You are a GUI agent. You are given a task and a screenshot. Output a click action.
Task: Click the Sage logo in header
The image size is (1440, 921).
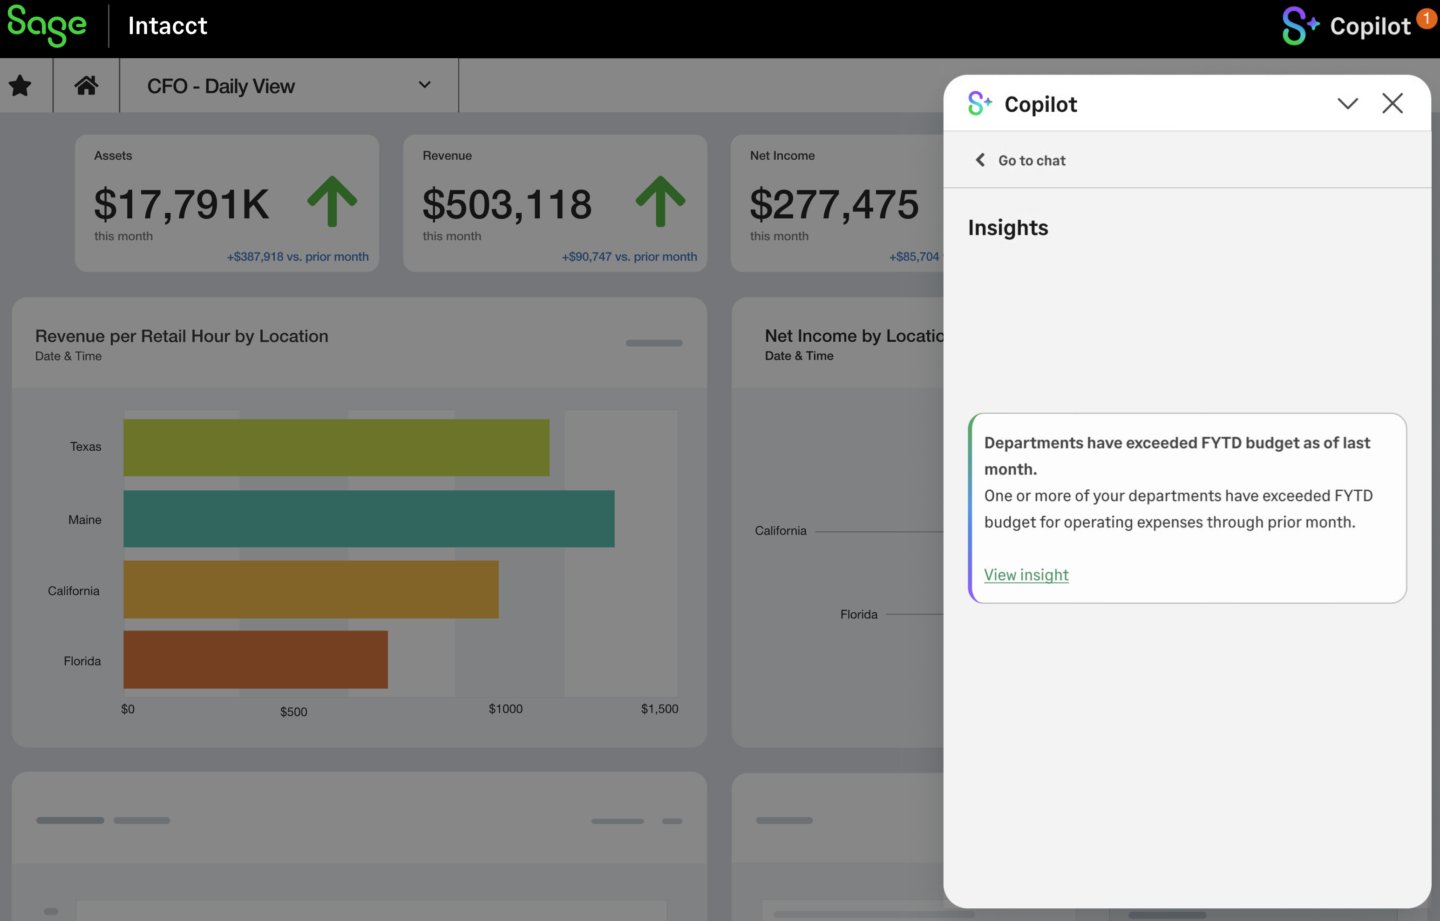click(x=47, y=26)
